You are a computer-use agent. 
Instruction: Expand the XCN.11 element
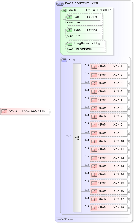(x=129, y=150)
